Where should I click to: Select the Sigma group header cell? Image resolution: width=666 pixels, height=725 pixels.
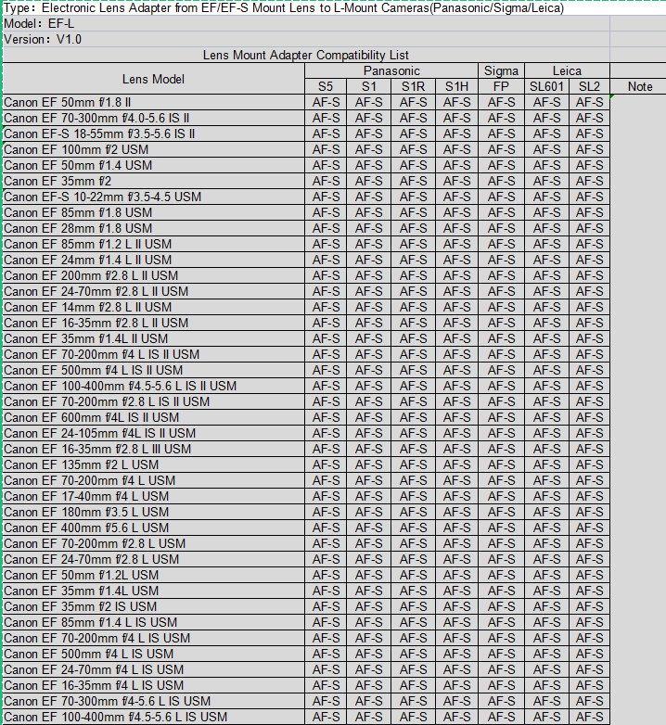(501, 70)
